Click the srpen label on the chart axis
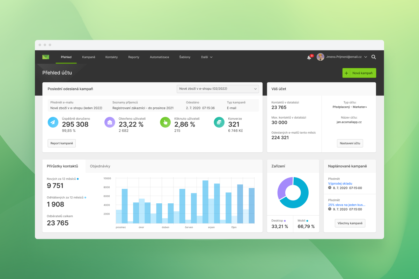Image resolution: width=419 pixels, height=279 pixels. (x=211, y=227)
